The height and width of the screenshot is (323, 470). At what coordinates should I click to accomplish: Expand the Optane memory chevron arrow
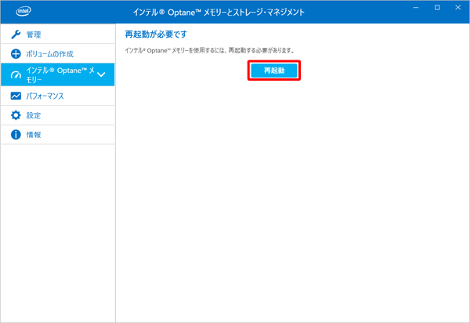pyautogui.click(x=101, y=74)
